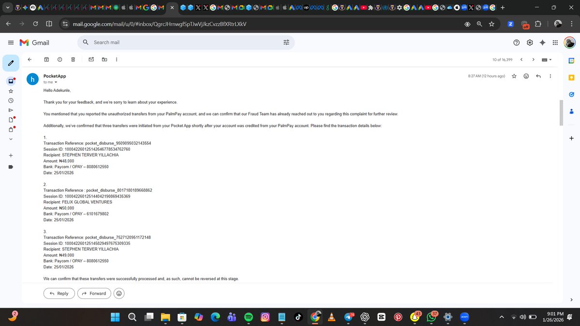Image resolution: width=580 pixels, height=326 pixels.
Task: Open Chrome three-dot menu
Action: pos(571,24)
